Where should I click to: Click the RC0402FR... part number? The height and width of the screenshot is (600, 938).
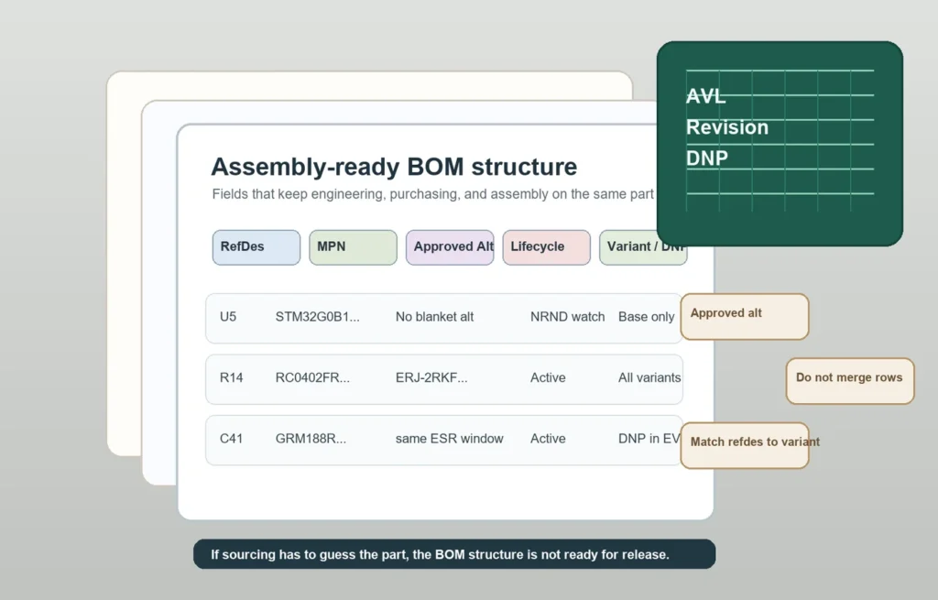[312, 378]
